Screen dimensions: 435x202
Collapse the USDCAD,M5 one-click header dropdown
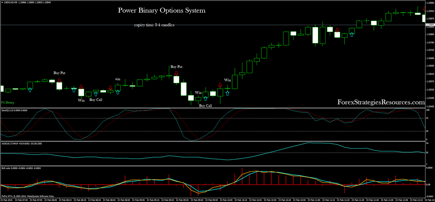[2, 2]
